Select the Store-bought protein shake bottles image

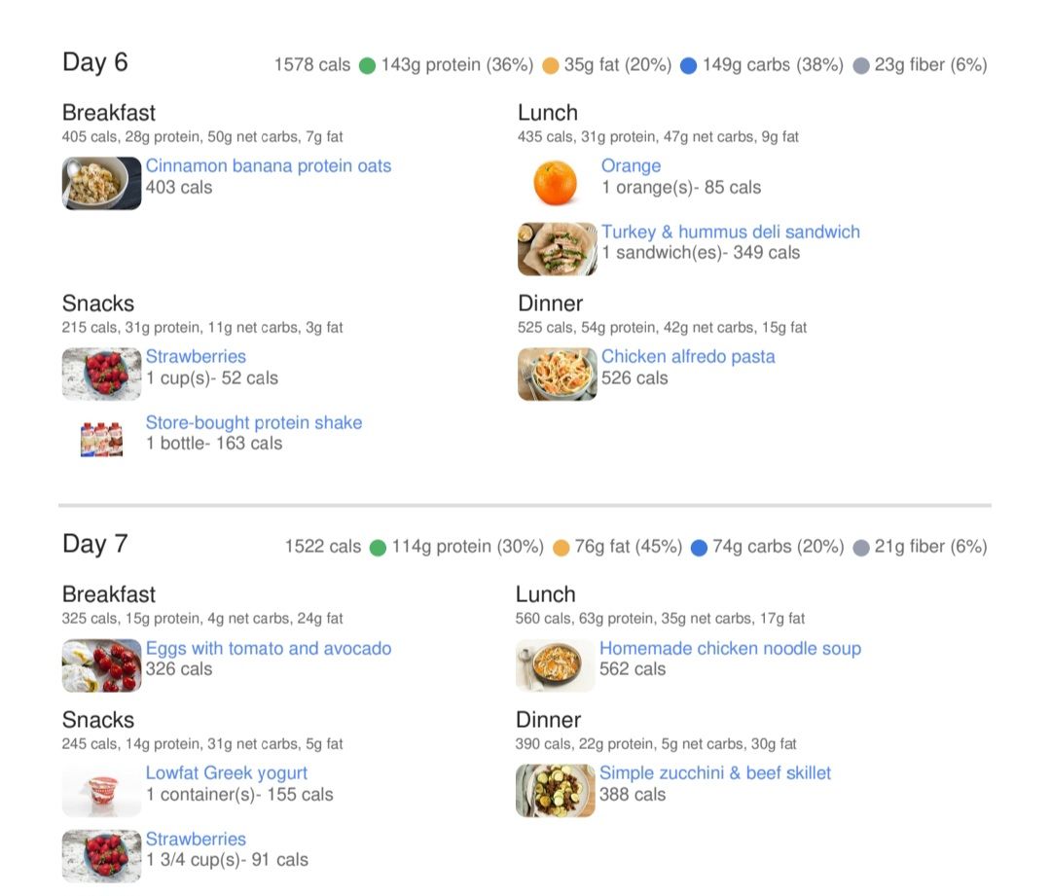click(x=101, y=439)
